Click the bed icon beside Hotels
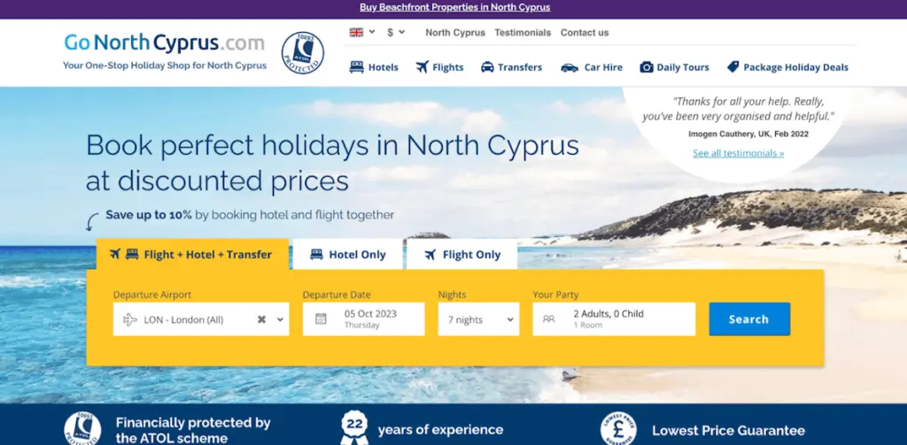 point(357,67)
